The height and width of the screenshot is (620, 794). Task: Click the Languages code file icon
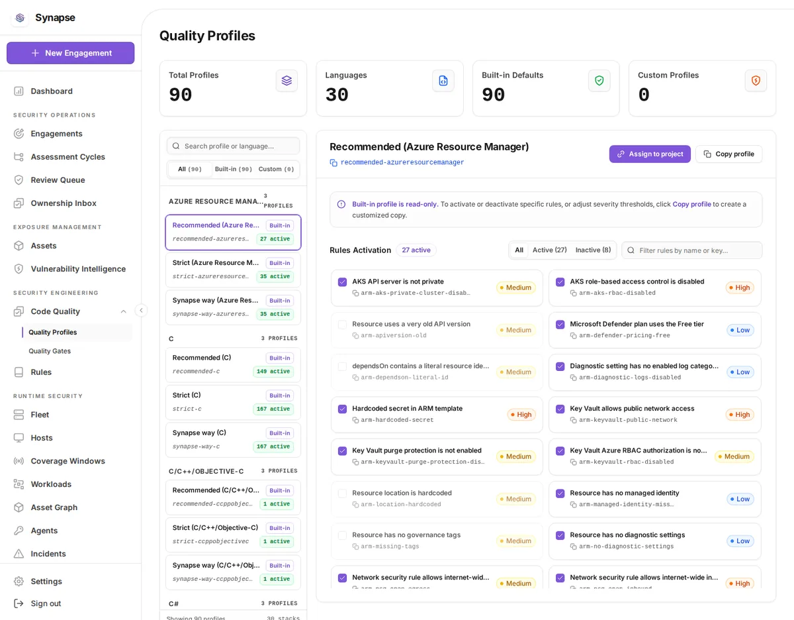pyautogui.click(x=443, y=81)
